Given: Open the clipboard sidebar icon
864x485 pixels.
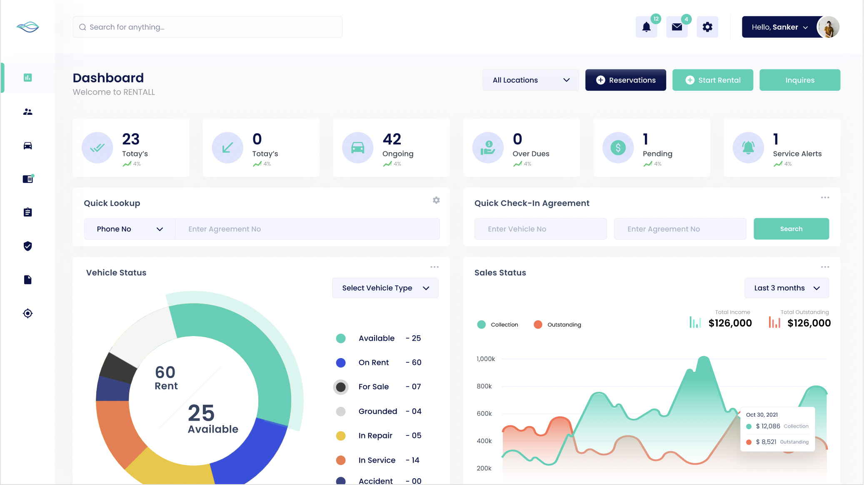Looking at the screenshot, I should coord(27,213).
